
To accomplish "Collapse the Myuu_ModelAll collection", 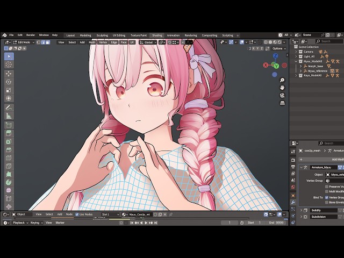I will pos(296,61).
